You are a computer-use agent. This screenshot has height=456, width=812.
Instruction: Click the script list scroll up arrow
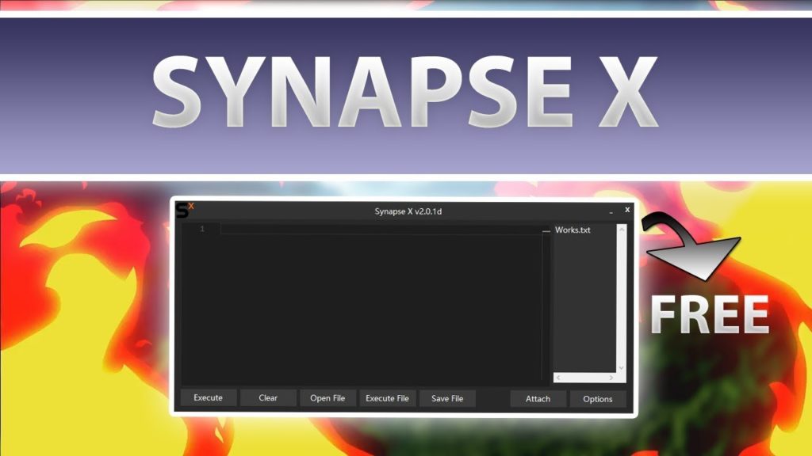pos(622,229)
